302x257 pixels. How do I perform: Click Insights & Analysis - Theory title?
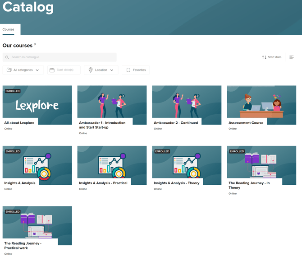tap(176, 183)
